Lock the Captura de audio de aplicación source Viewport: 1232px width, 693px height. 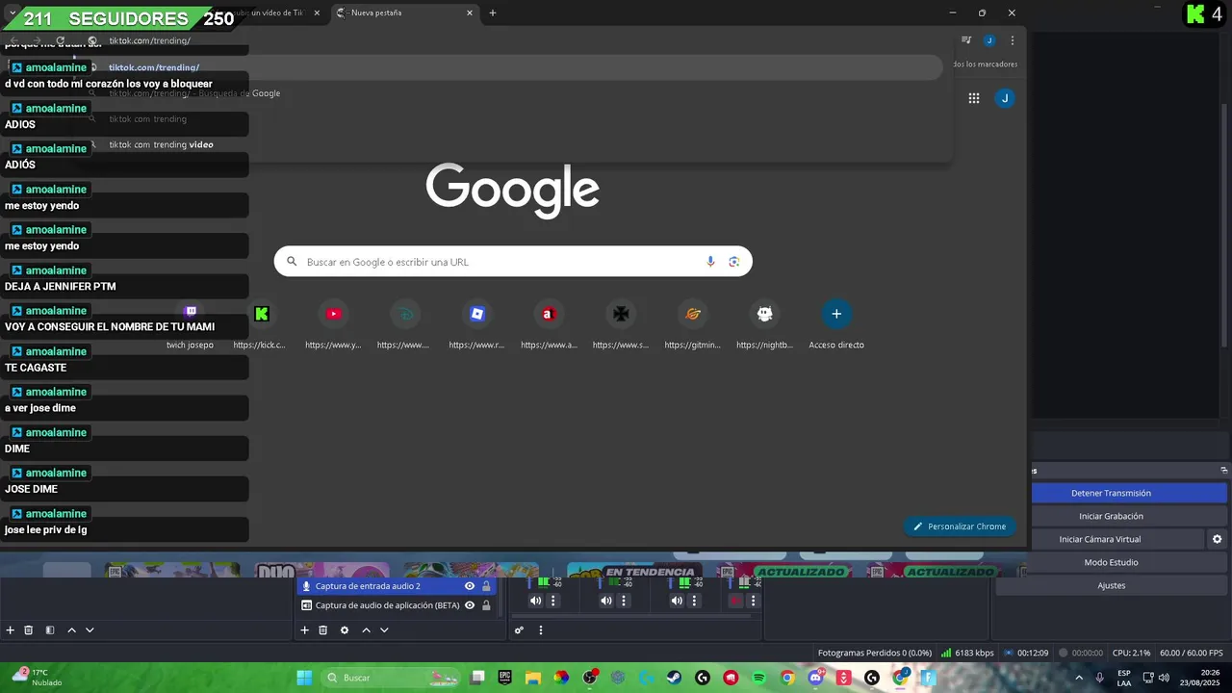pyautogui.click(x=486, y=605)
